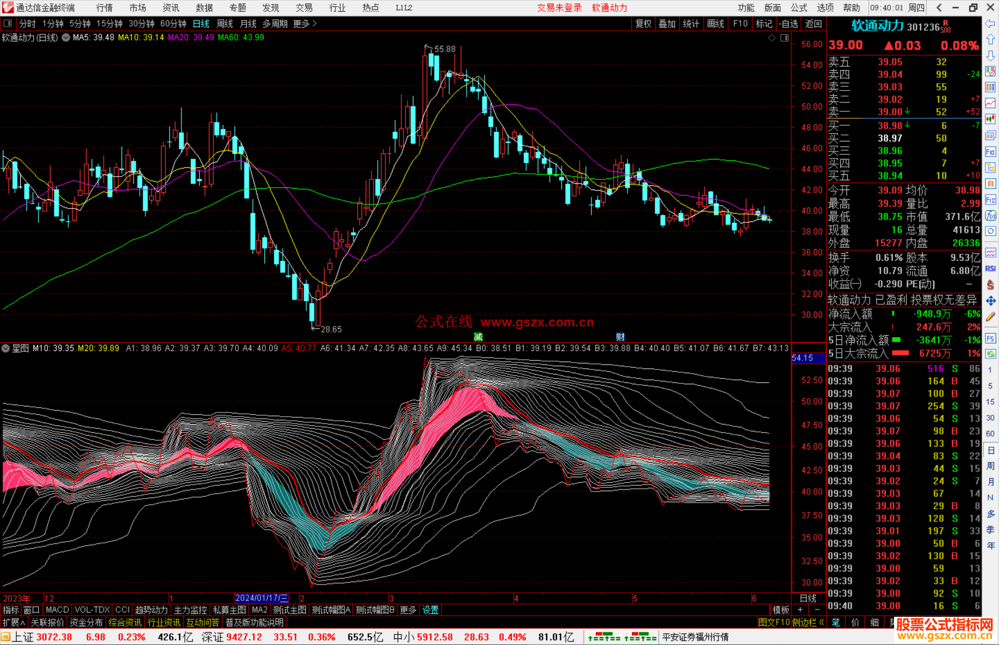Select the pencil drawing tool icon
999x645 pixels.
pyautogui.click(x=990, y=317)
